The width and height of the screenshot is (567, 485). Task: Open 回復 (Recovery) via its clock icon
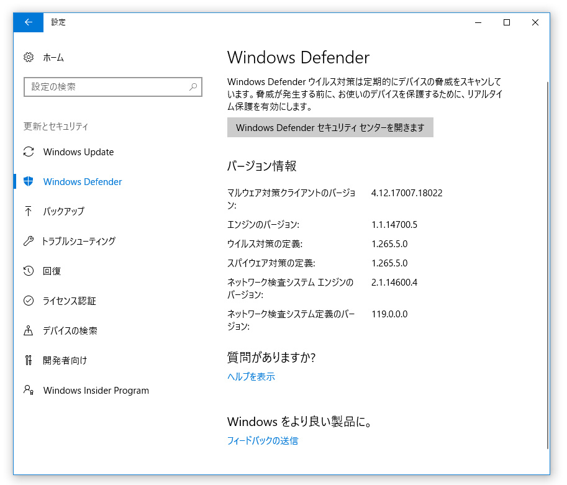click(29, 271)
